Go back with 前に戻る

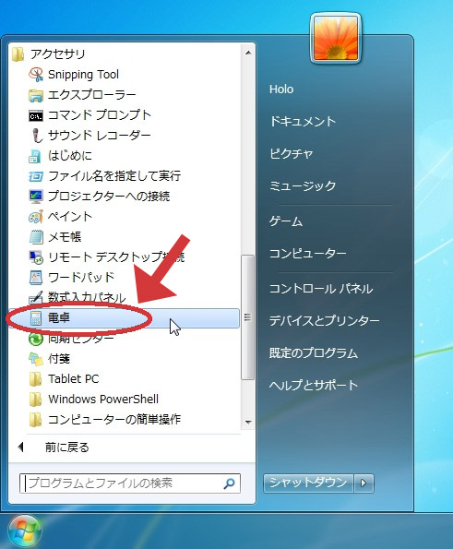click(66, 448)
